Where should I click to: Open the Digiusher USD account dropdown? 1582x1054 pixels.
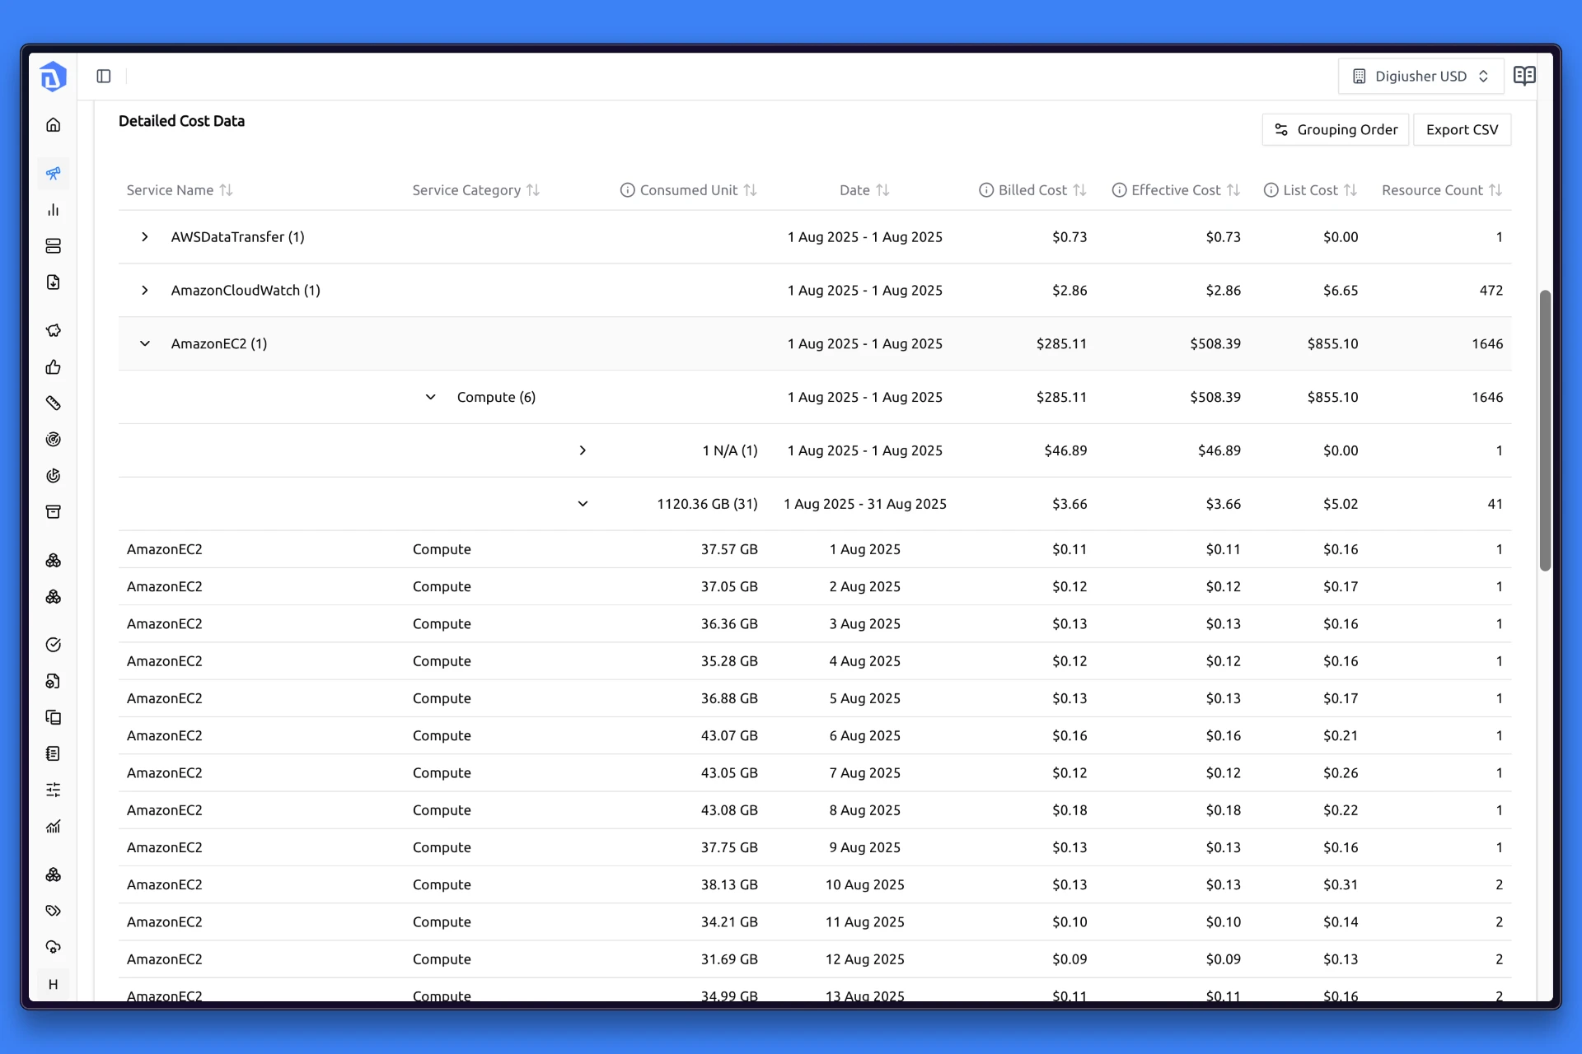click(1421, 77)
